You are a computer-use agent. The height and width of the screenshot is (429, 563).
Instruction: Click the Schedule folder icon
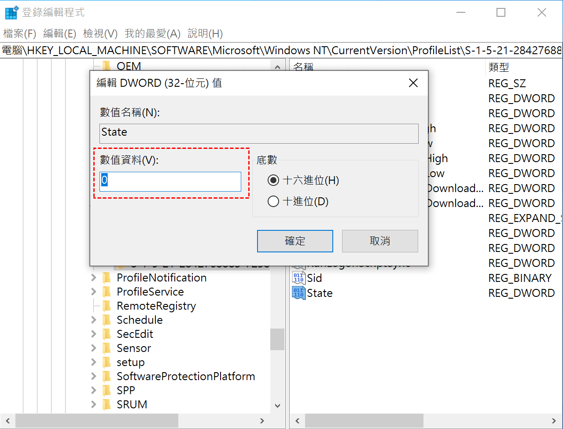tap(107, 320)
